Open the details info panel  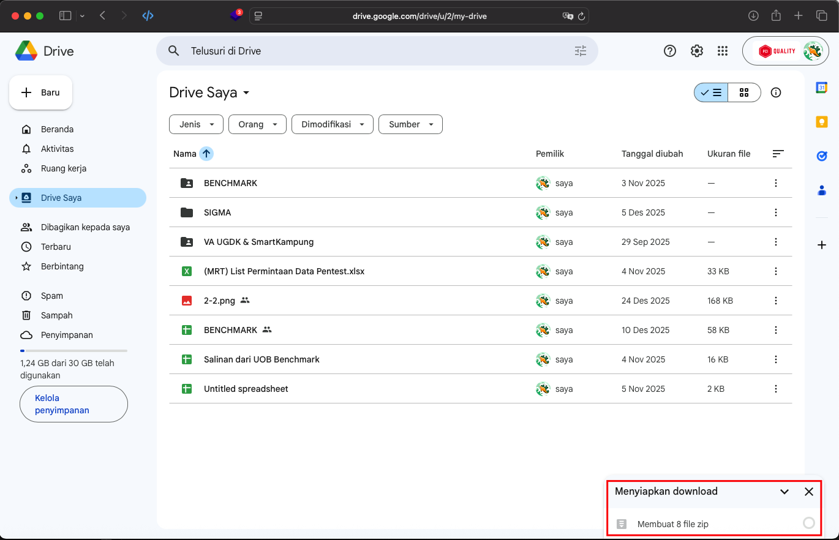point(775,92)
